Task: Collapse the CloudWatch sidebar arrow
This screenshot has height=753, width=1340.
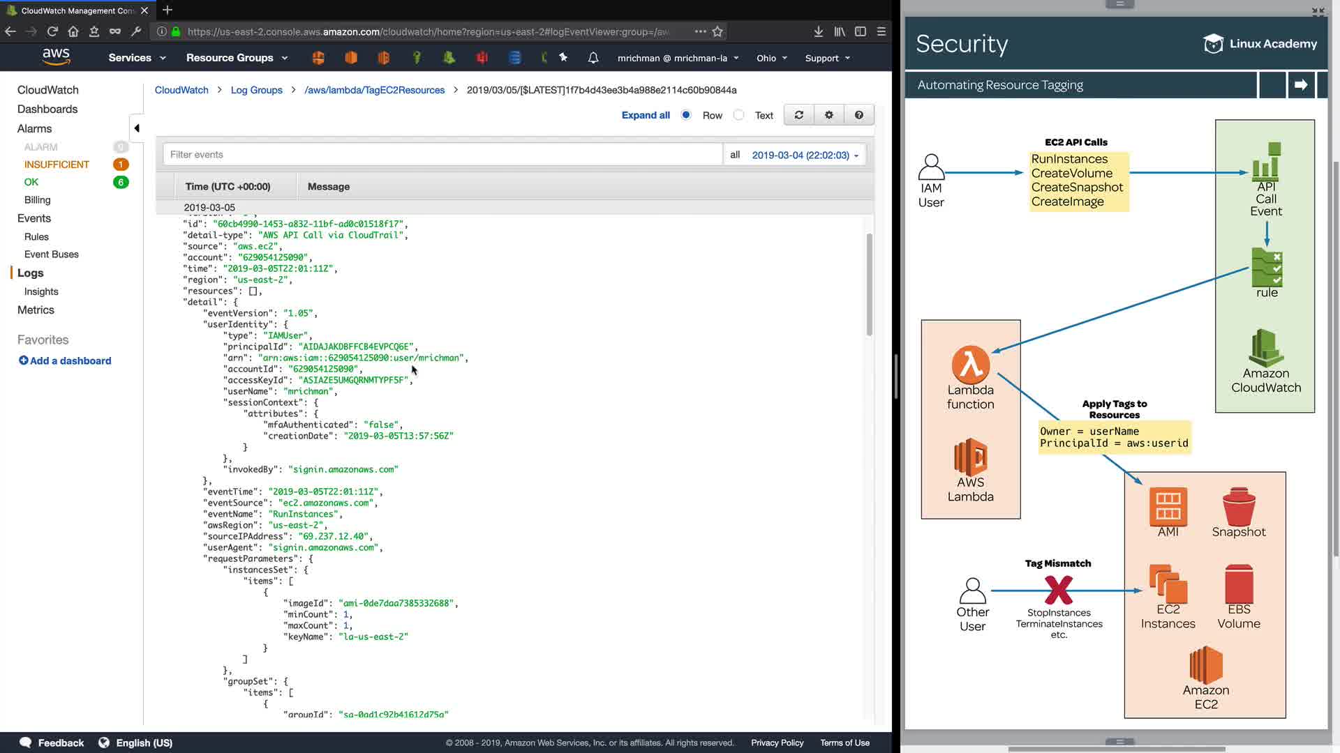Action: point(137,128)
